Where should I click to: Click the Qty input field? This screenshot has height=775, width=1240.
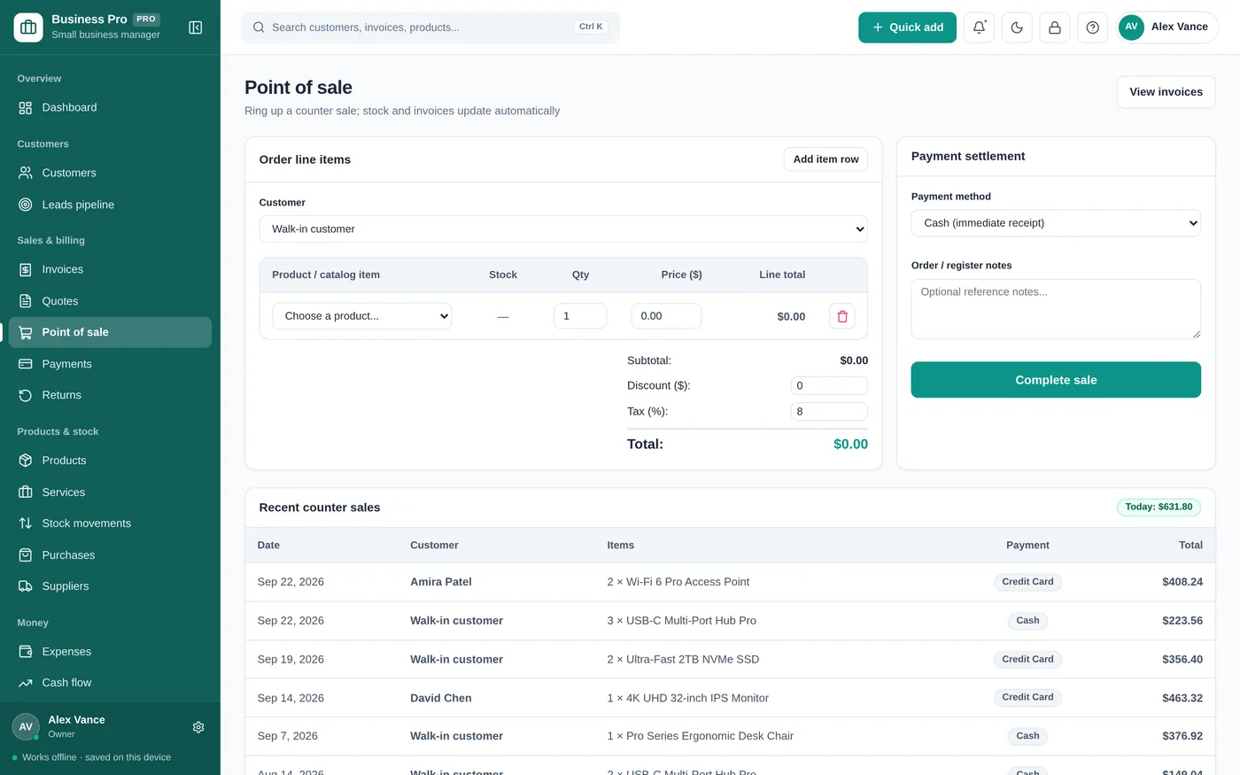point(580,316)
